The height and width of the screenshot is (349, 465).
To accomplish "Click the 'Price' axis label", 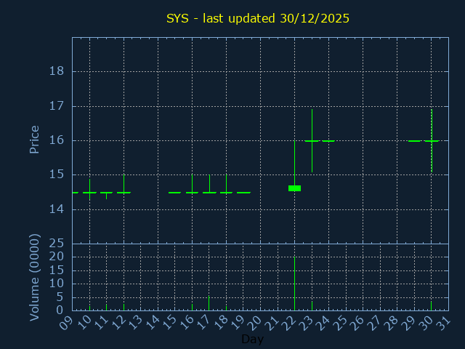I will [34, 140].
